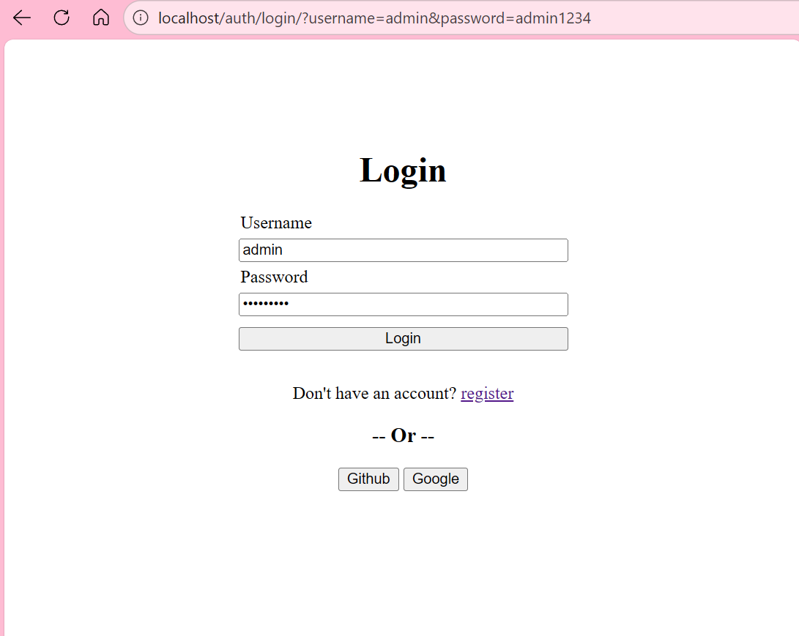Sign in with the Github button
The height and width of the screenshot is (636, 799).
[x=368, y=479]
